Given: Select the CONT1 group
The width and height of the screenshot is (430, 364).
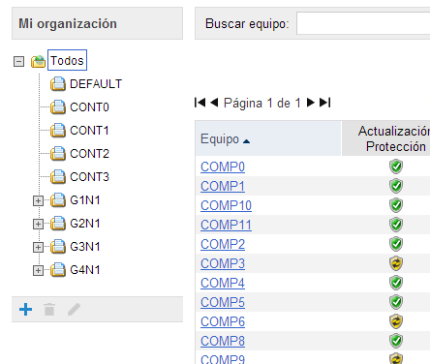Looking at the screenshot, I should pyautogui.click(x=89, y=131).
